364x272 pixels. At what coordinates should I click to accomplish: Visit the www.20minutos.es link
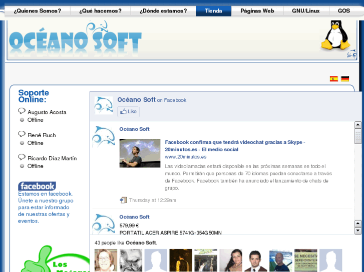coord(185,157)
